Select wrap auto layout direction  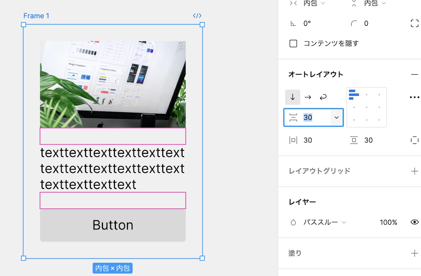[x=323, y=97]
